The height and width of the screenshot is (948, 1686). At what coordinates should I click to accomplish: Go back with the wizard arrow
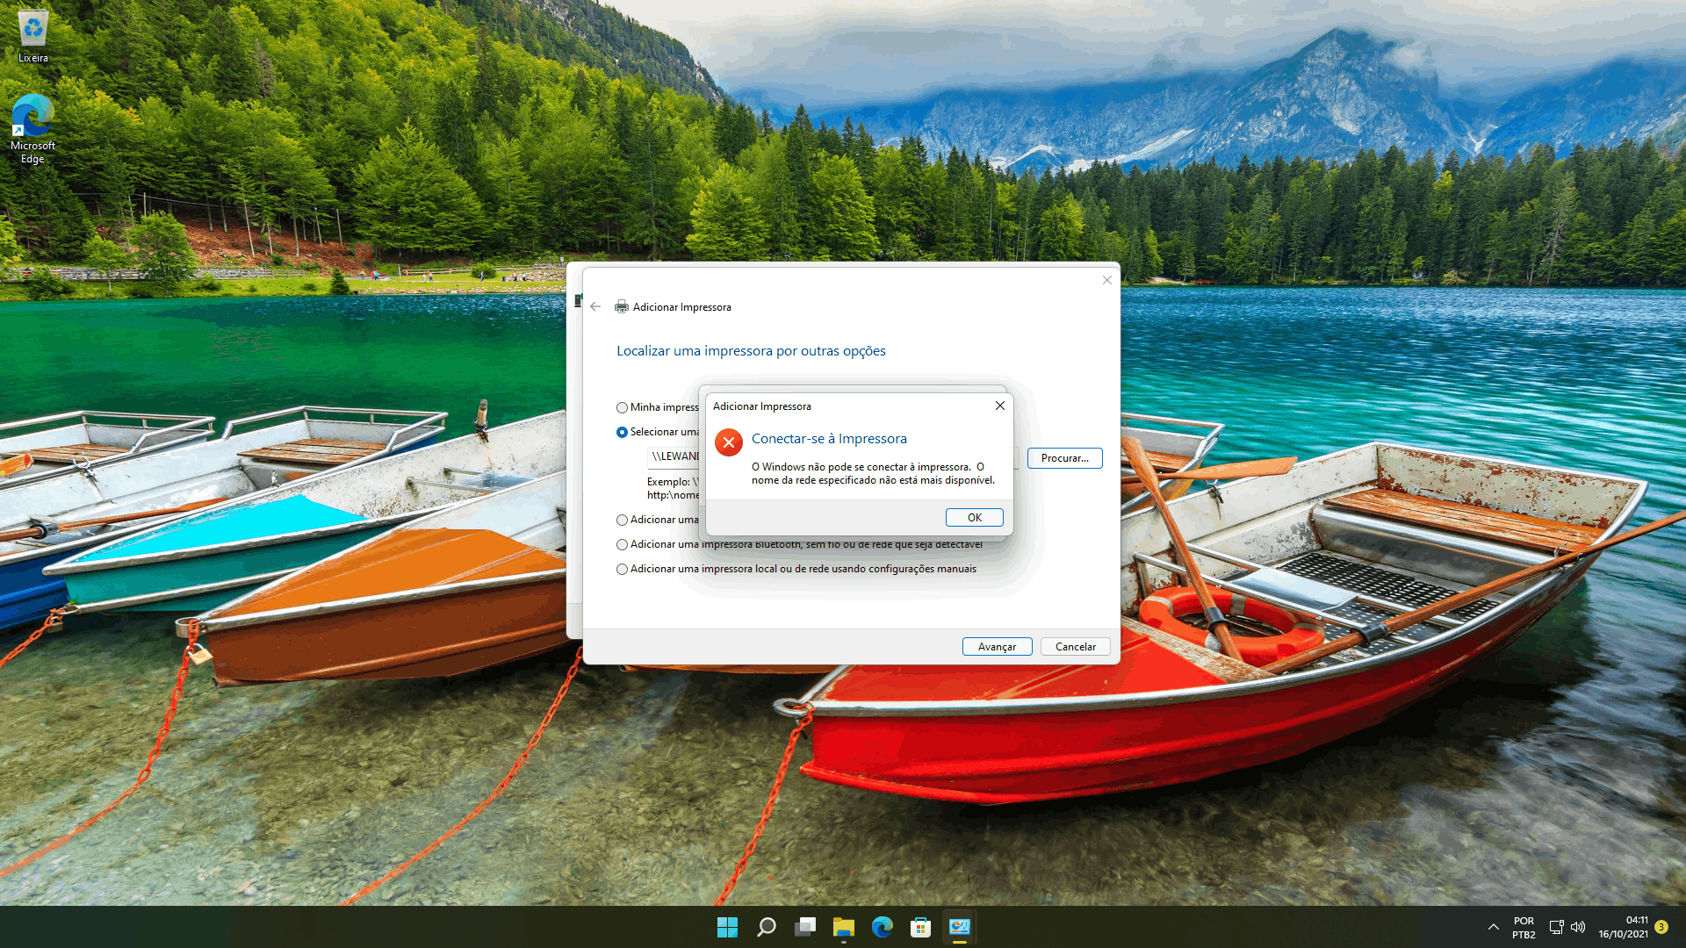[x=595, y=306]
